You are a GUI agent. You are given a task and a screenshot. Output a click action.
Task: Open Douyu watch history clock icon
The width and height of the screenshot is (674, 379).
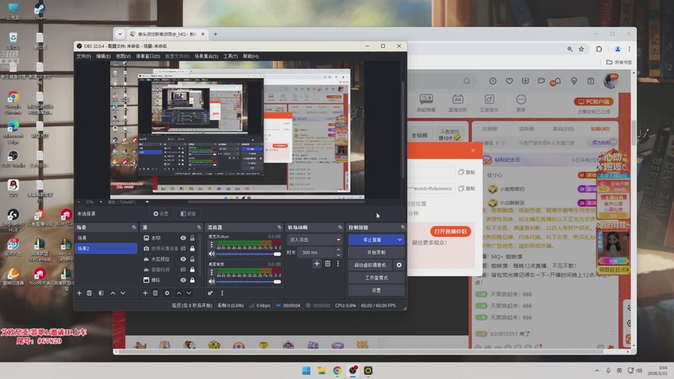[493, 81]
